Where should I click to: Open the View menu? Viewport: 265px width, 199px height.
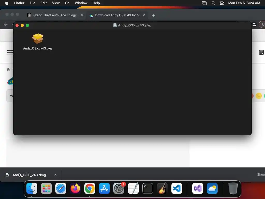(x=56, y=3)
